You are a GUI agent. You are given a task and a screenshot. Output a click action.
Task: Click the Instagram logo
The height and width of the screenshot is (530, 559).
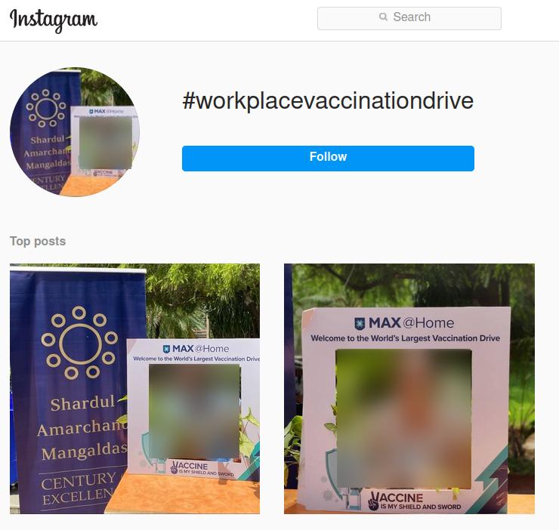[x=54, y=20]
